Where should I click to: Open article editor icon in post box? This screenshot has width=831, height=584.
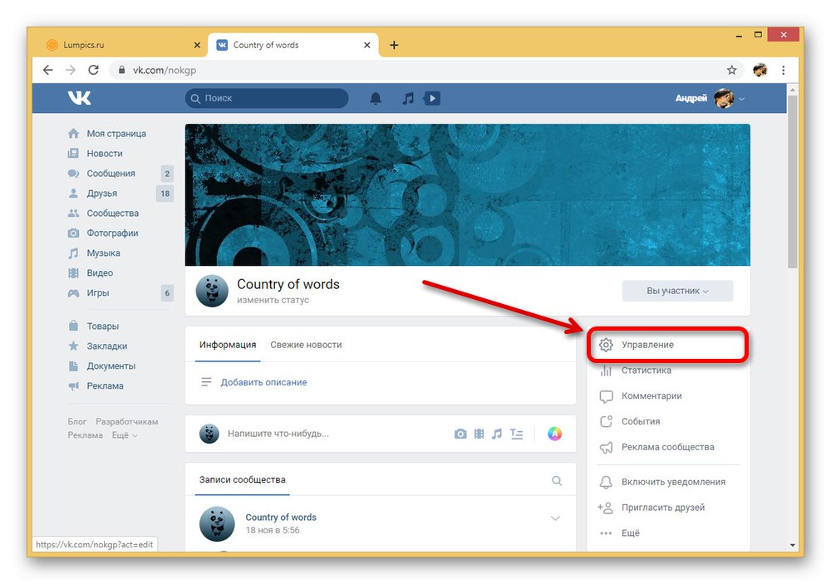516,434
